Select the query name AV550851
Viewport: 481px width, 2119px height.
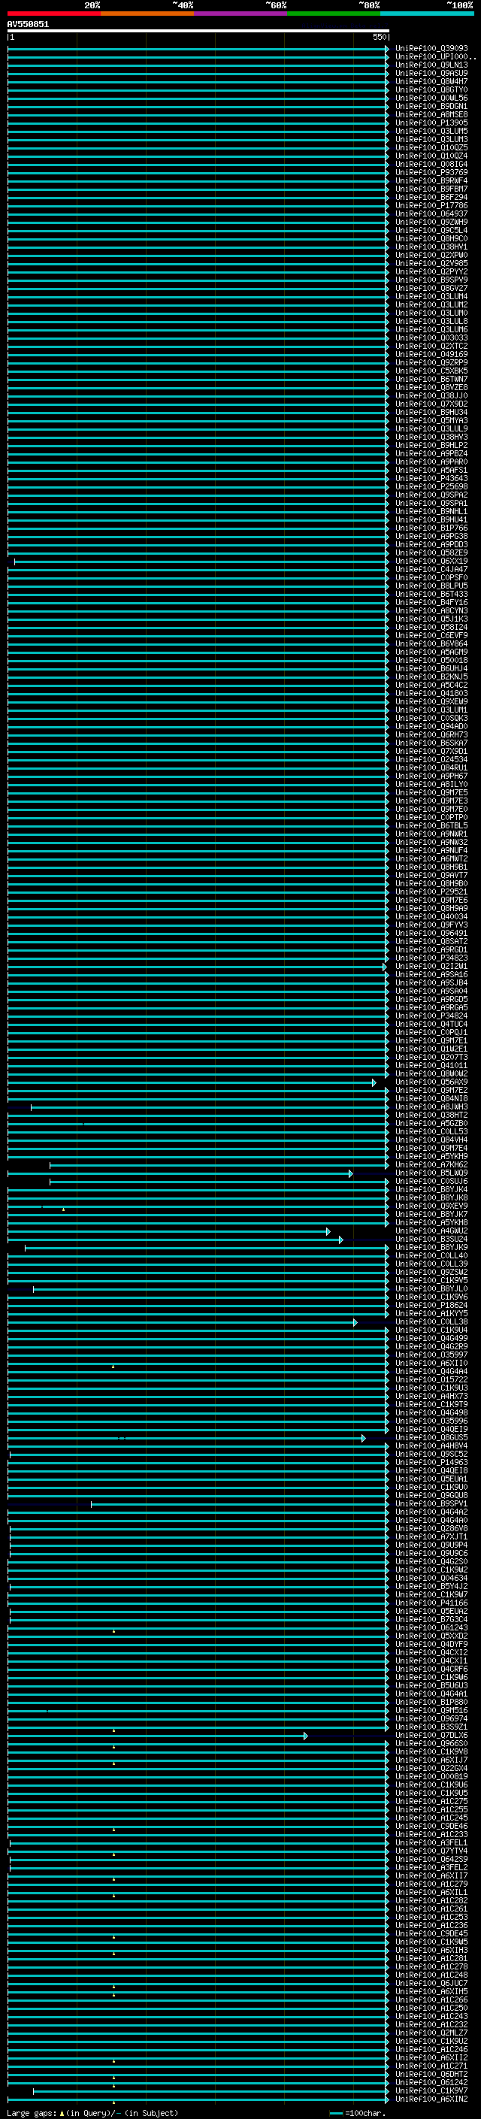28,25
